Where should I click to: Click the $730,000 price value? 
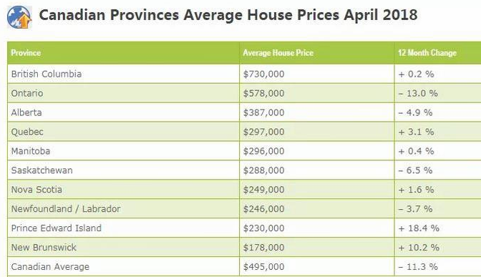tap(264, 74)
